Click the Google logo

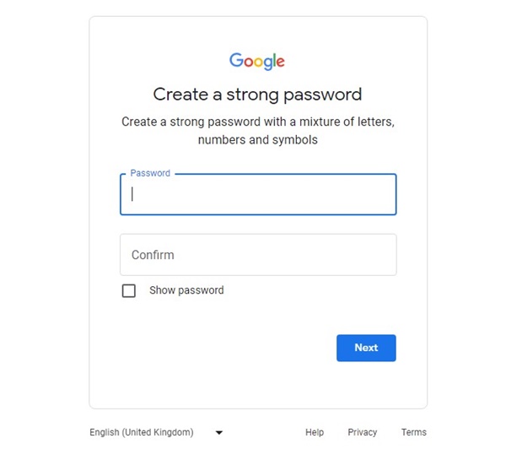click(x=257, y=61)
